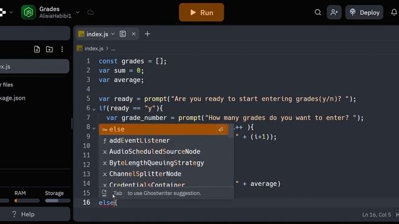This screenshot has width=399, height=224.
Task: Choose 'ChannelSplitterNode' suggestion
Action: point(163,174)
